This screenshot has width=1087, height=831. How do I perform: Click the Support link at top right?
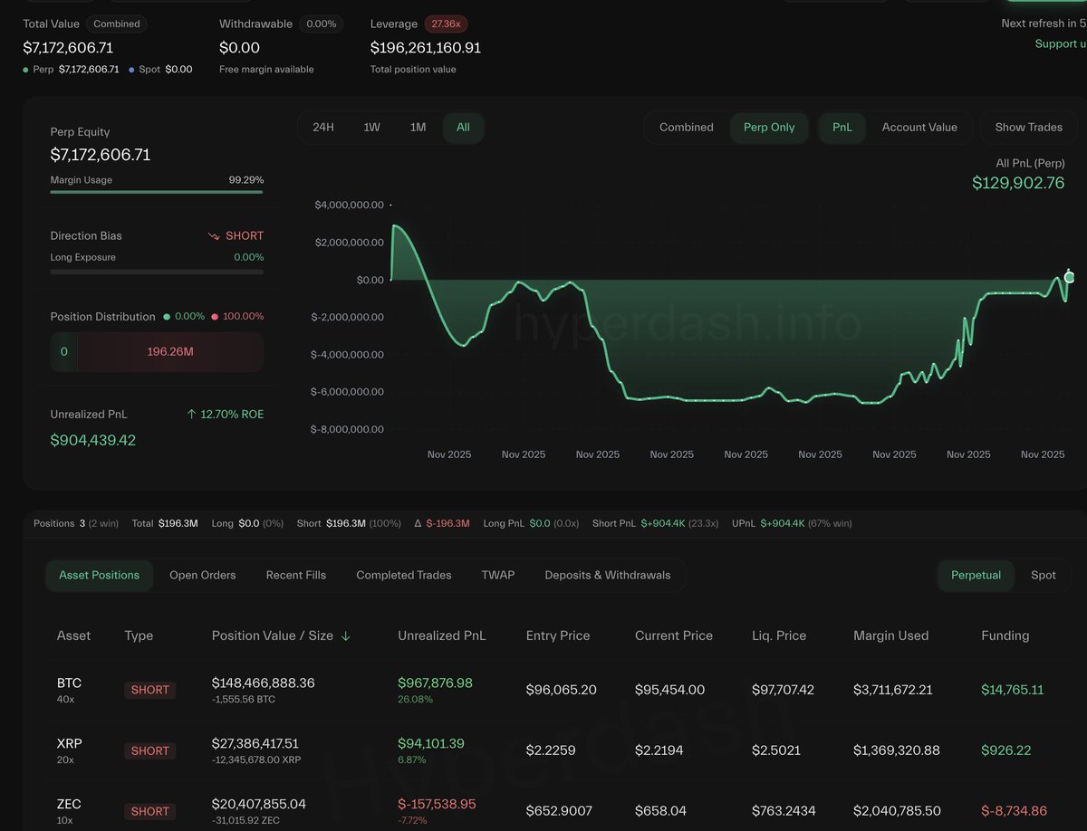(1059, 44)
